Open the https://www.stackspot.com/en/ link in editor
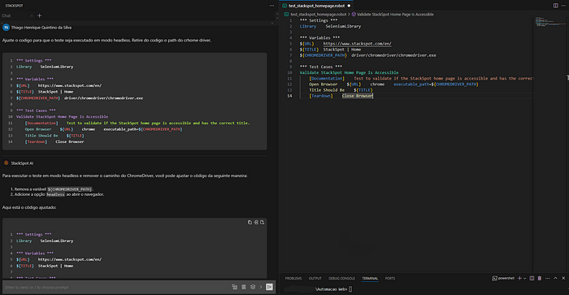The width and height of the screenshot is (569, 295). pyautogui.click(x=357, y=44)
